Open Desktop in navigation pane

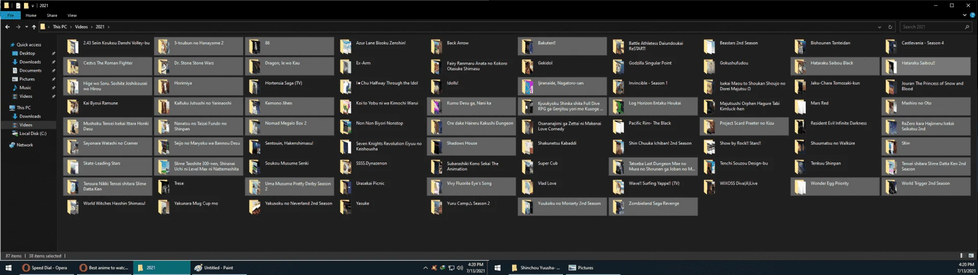[x=28, y=53]
